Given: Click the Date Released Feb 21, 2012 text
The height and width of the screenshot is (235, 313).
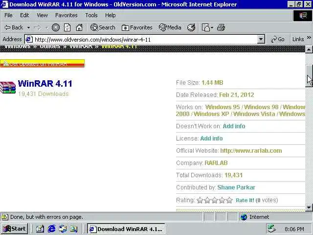Looking at the screenshot, I should pyautogui.click(x=237, y=94).
